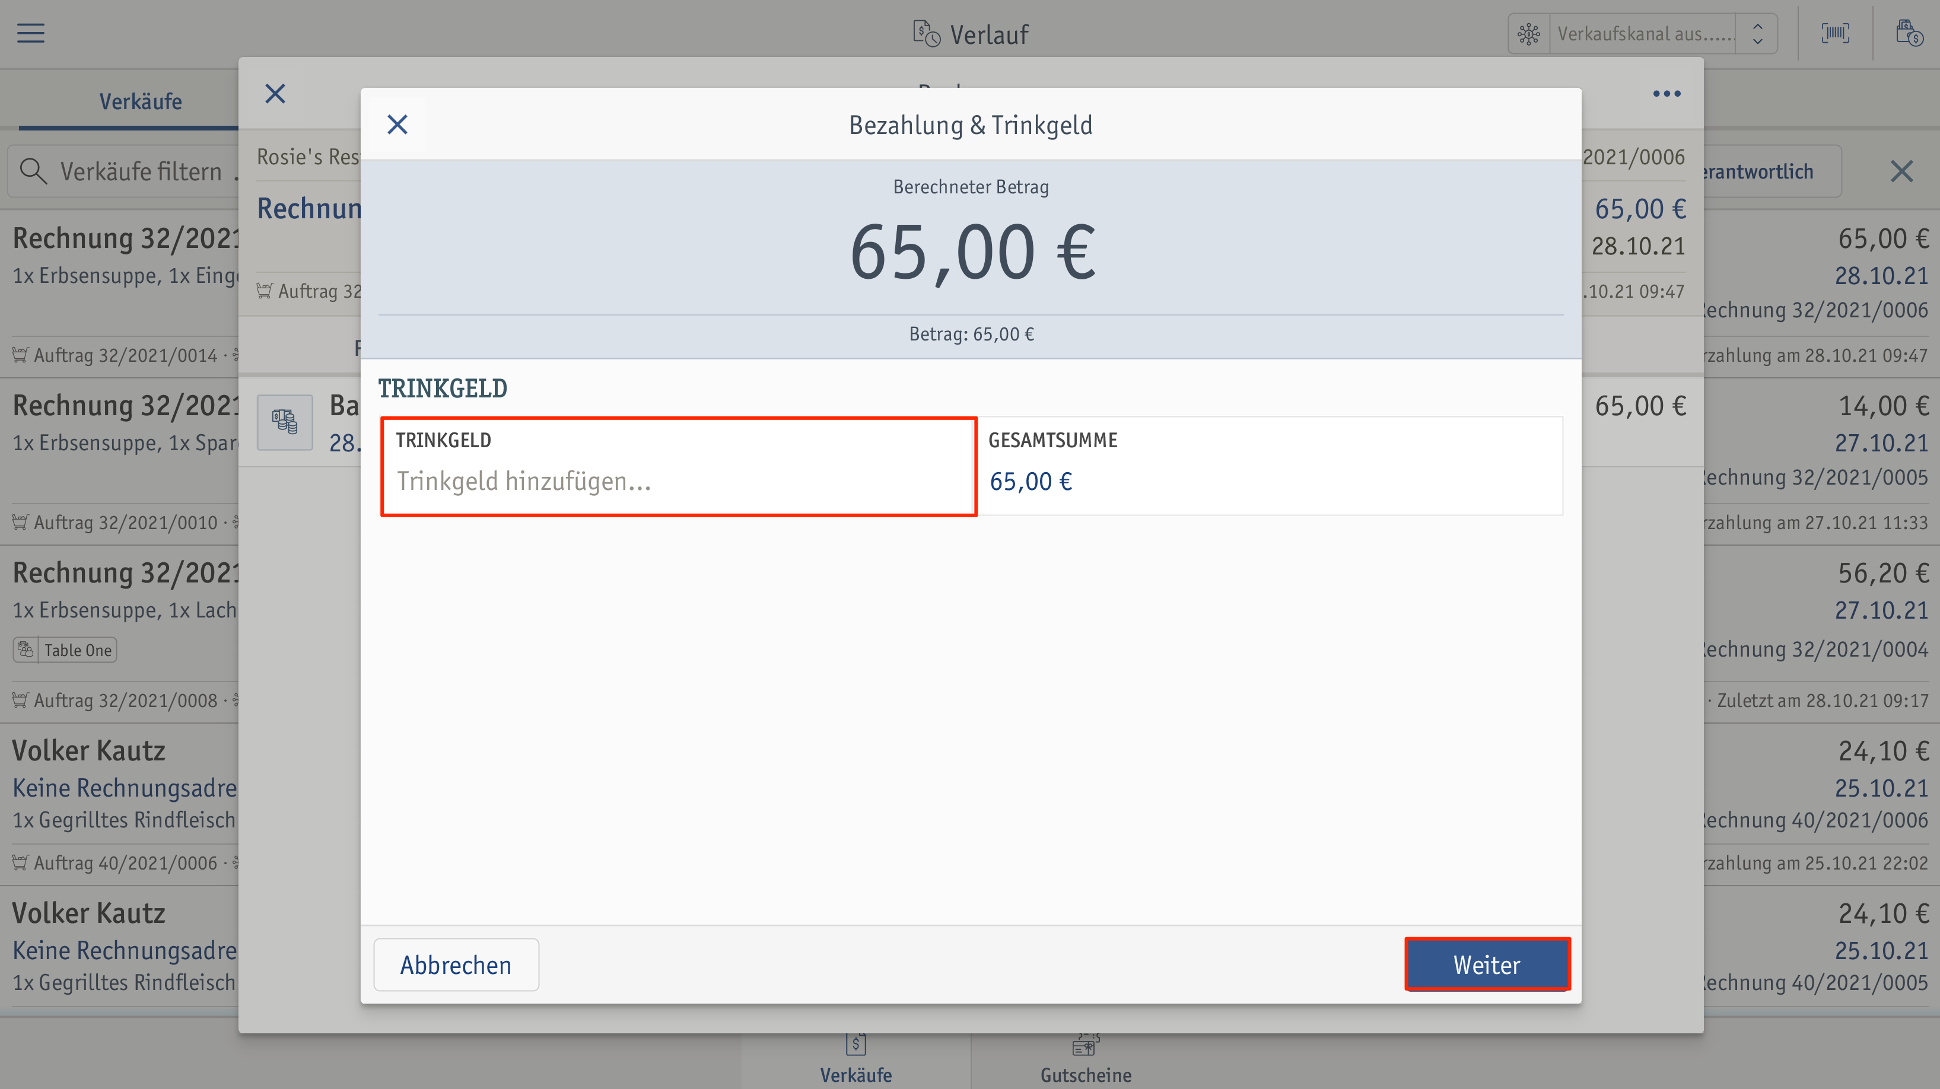Click the search magnifier icon
The width and height of the screenshot is (1940, 1089).
coord(33,171)
